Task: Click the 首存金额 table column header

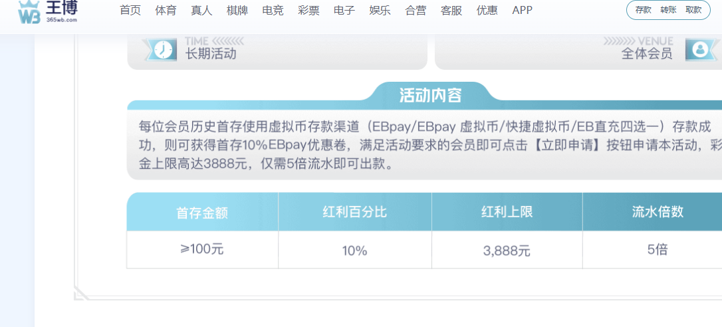Action: tap(202, 213)
